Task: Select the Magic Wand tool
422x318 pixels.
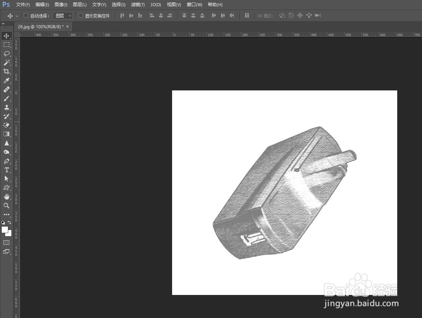Action: tap(7, 63)
